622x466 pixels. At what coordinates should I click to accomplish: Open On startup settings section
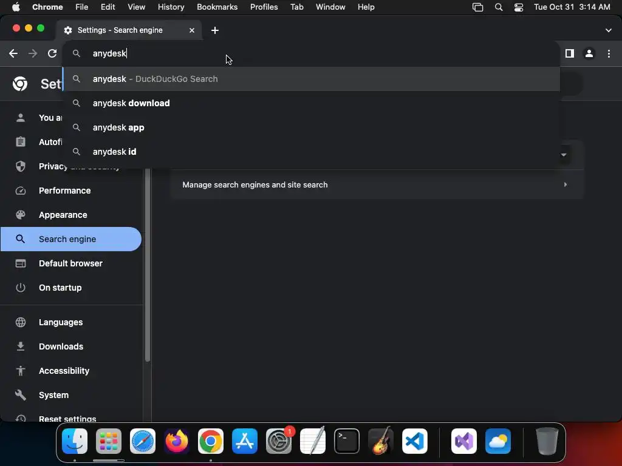(71, 288)
